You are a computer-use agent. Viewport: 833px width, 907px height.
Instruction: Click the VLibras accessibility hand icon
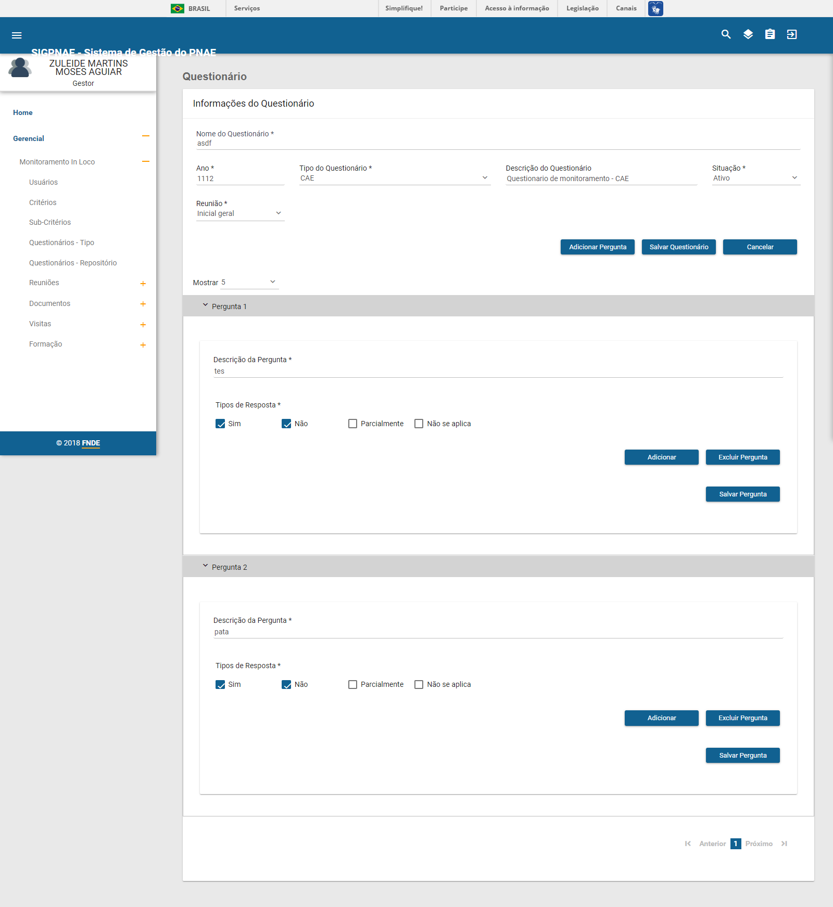tap(655, 8)
